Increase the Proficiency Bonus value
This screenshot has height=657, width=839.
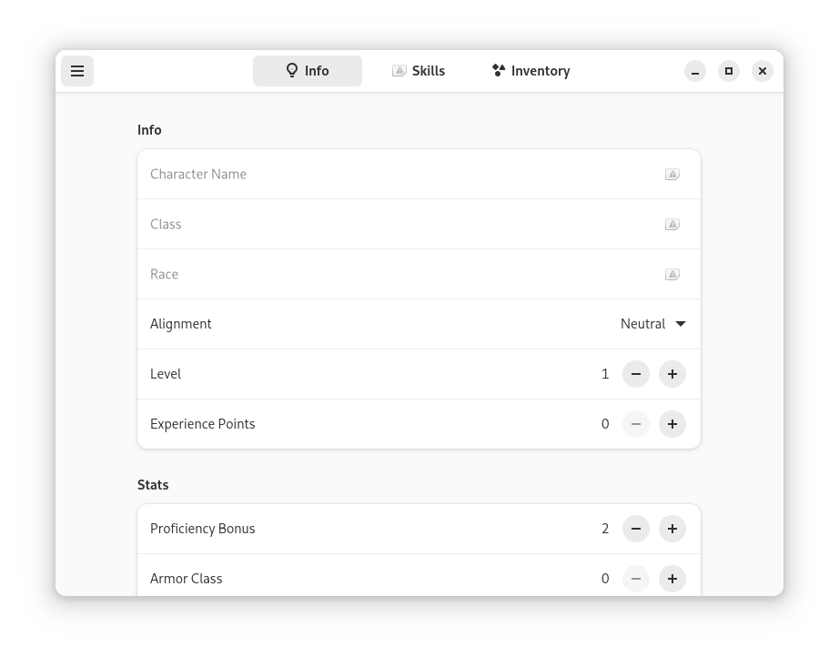click(672, 529)
